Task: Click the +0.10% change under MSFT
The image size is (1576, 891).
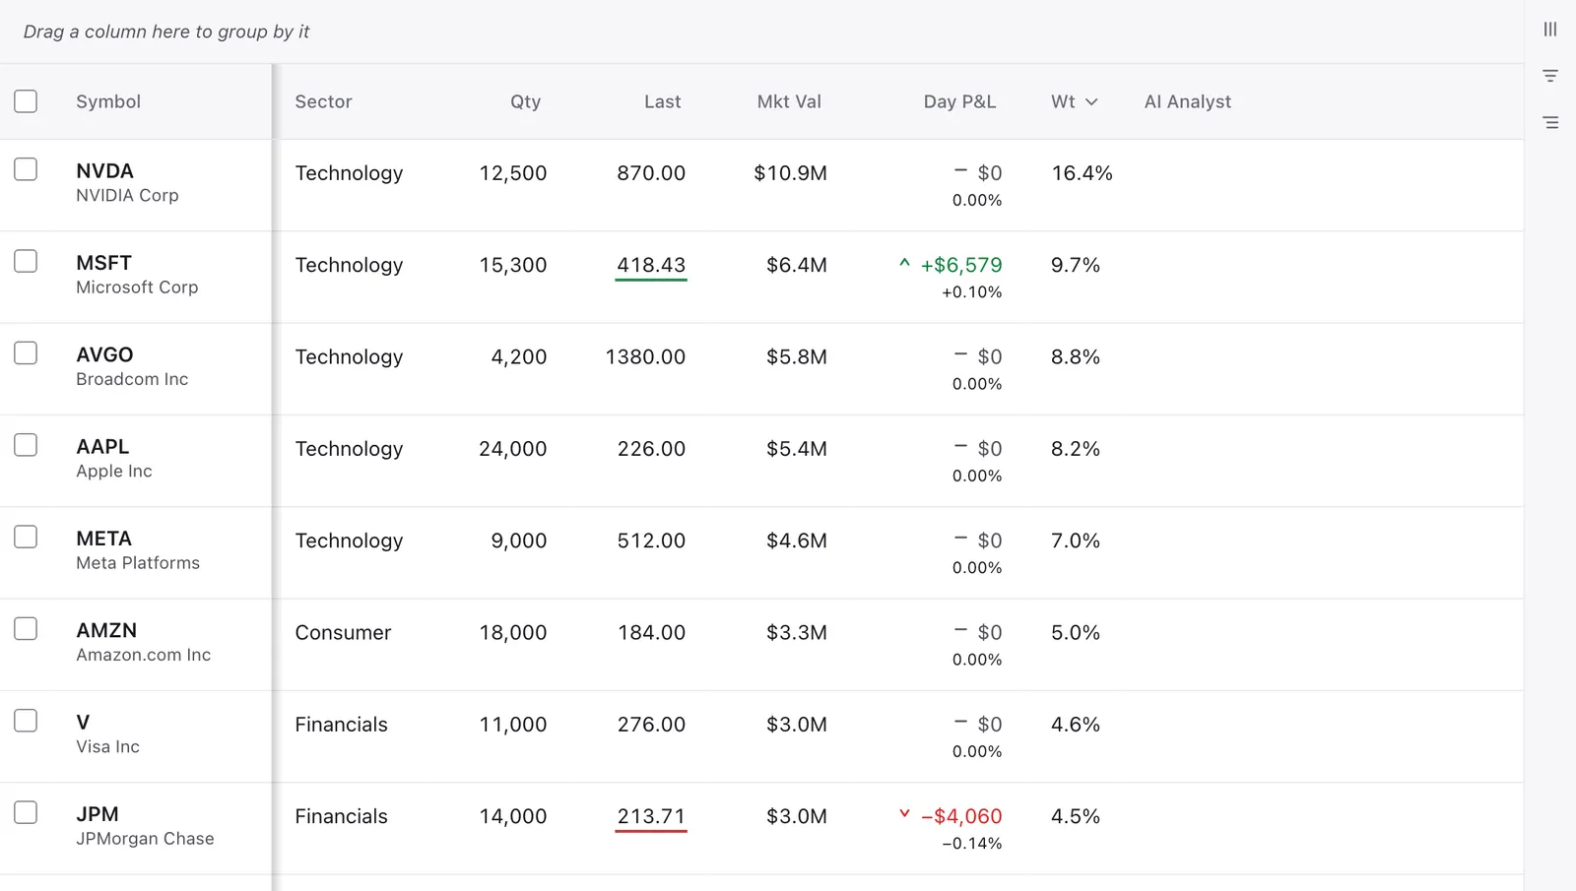Action: point(971,292)
